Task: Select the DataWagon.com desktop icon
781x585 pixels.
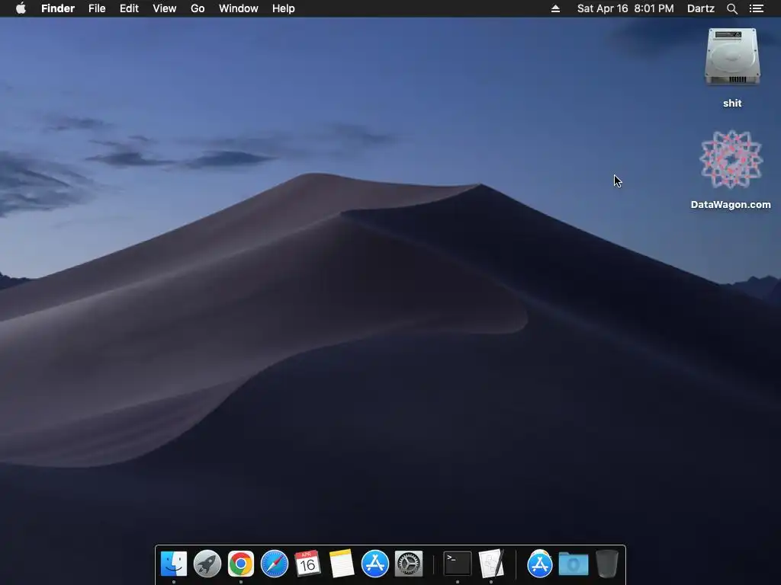Action: click(731, 160)
